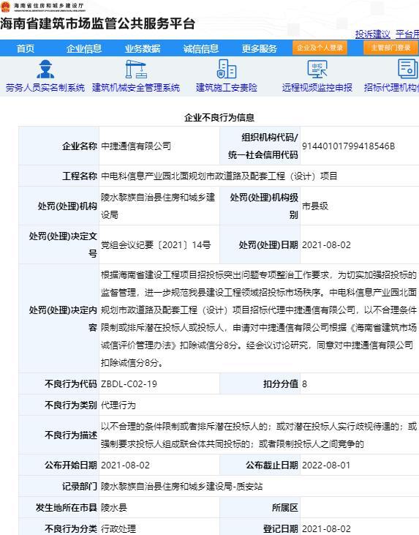This screenshot has width=419, height=535.
Task: Open the 更多服务 menu
Action: coord(260,48)
